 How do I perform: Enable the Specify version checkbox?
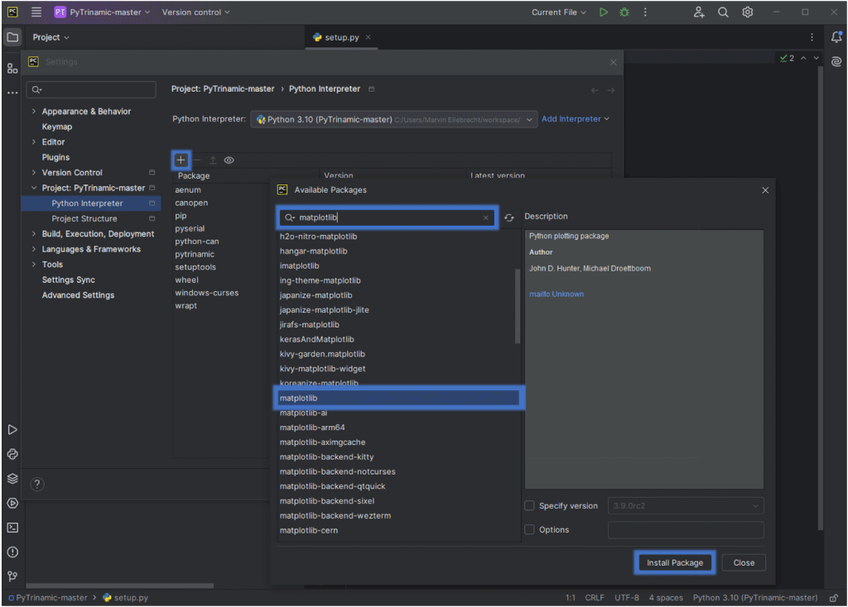click(x=530, y=506)
